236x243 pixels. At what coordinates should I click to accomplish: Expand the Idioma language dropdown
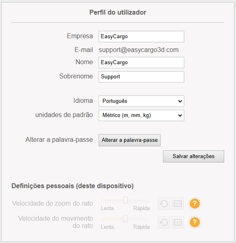pos(141,101)
